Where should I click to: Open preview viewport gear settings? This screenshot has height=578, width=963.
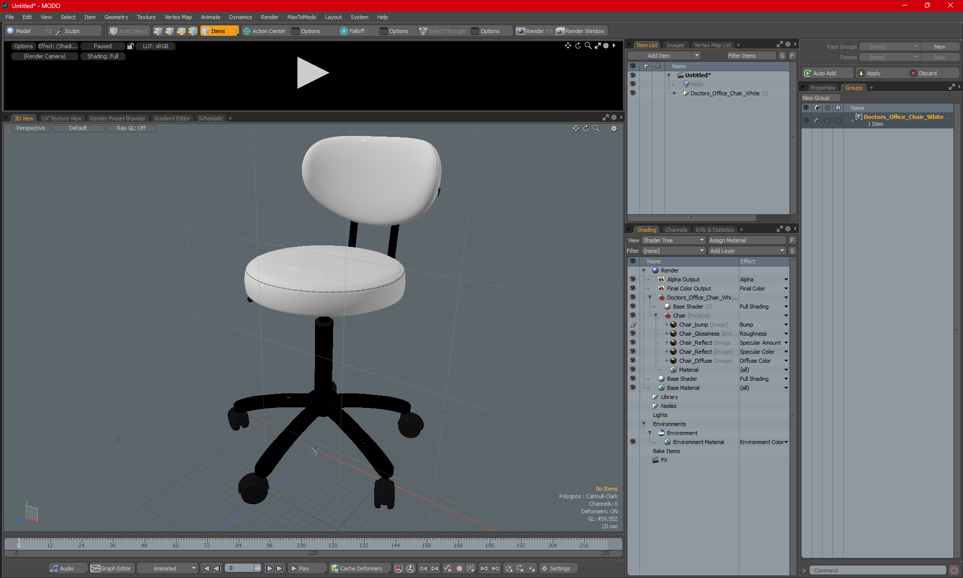[606, 46]
